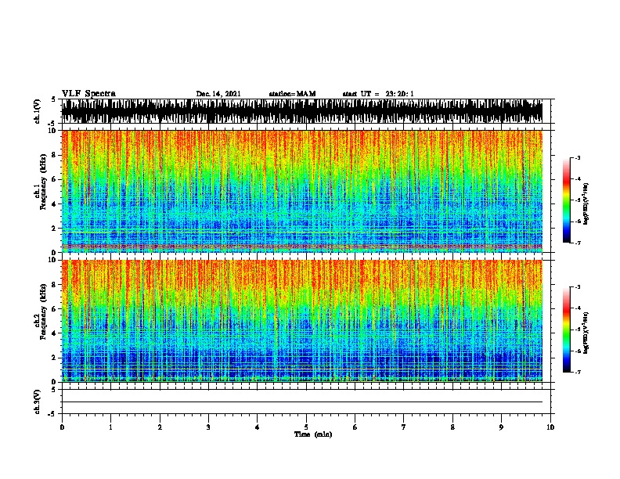
Task: Click the ch.2 spectrogram color bar
Action: (566, 330)
